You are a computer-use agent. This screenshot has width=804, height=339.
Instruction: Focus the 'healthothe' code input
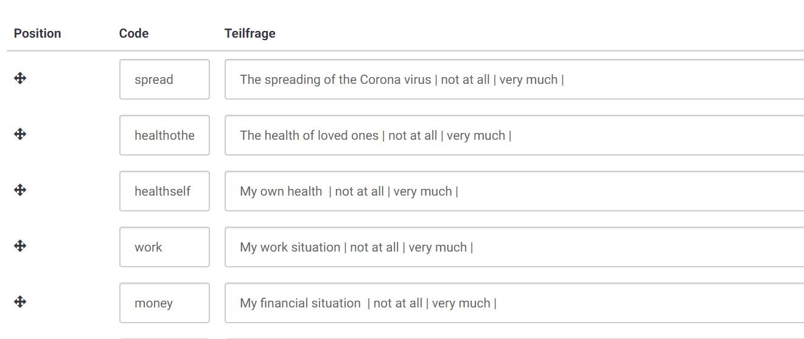(x=164, y=135)
